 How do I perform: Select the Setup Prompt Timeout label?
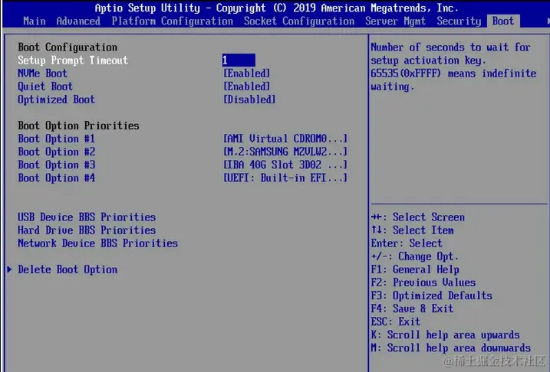[73, 60]
